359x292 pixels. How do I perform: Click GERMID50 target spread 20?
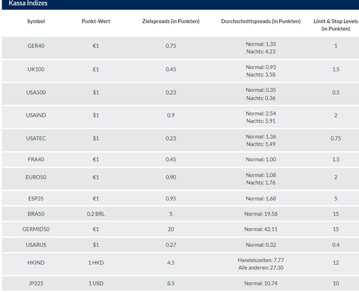[171, 229]
